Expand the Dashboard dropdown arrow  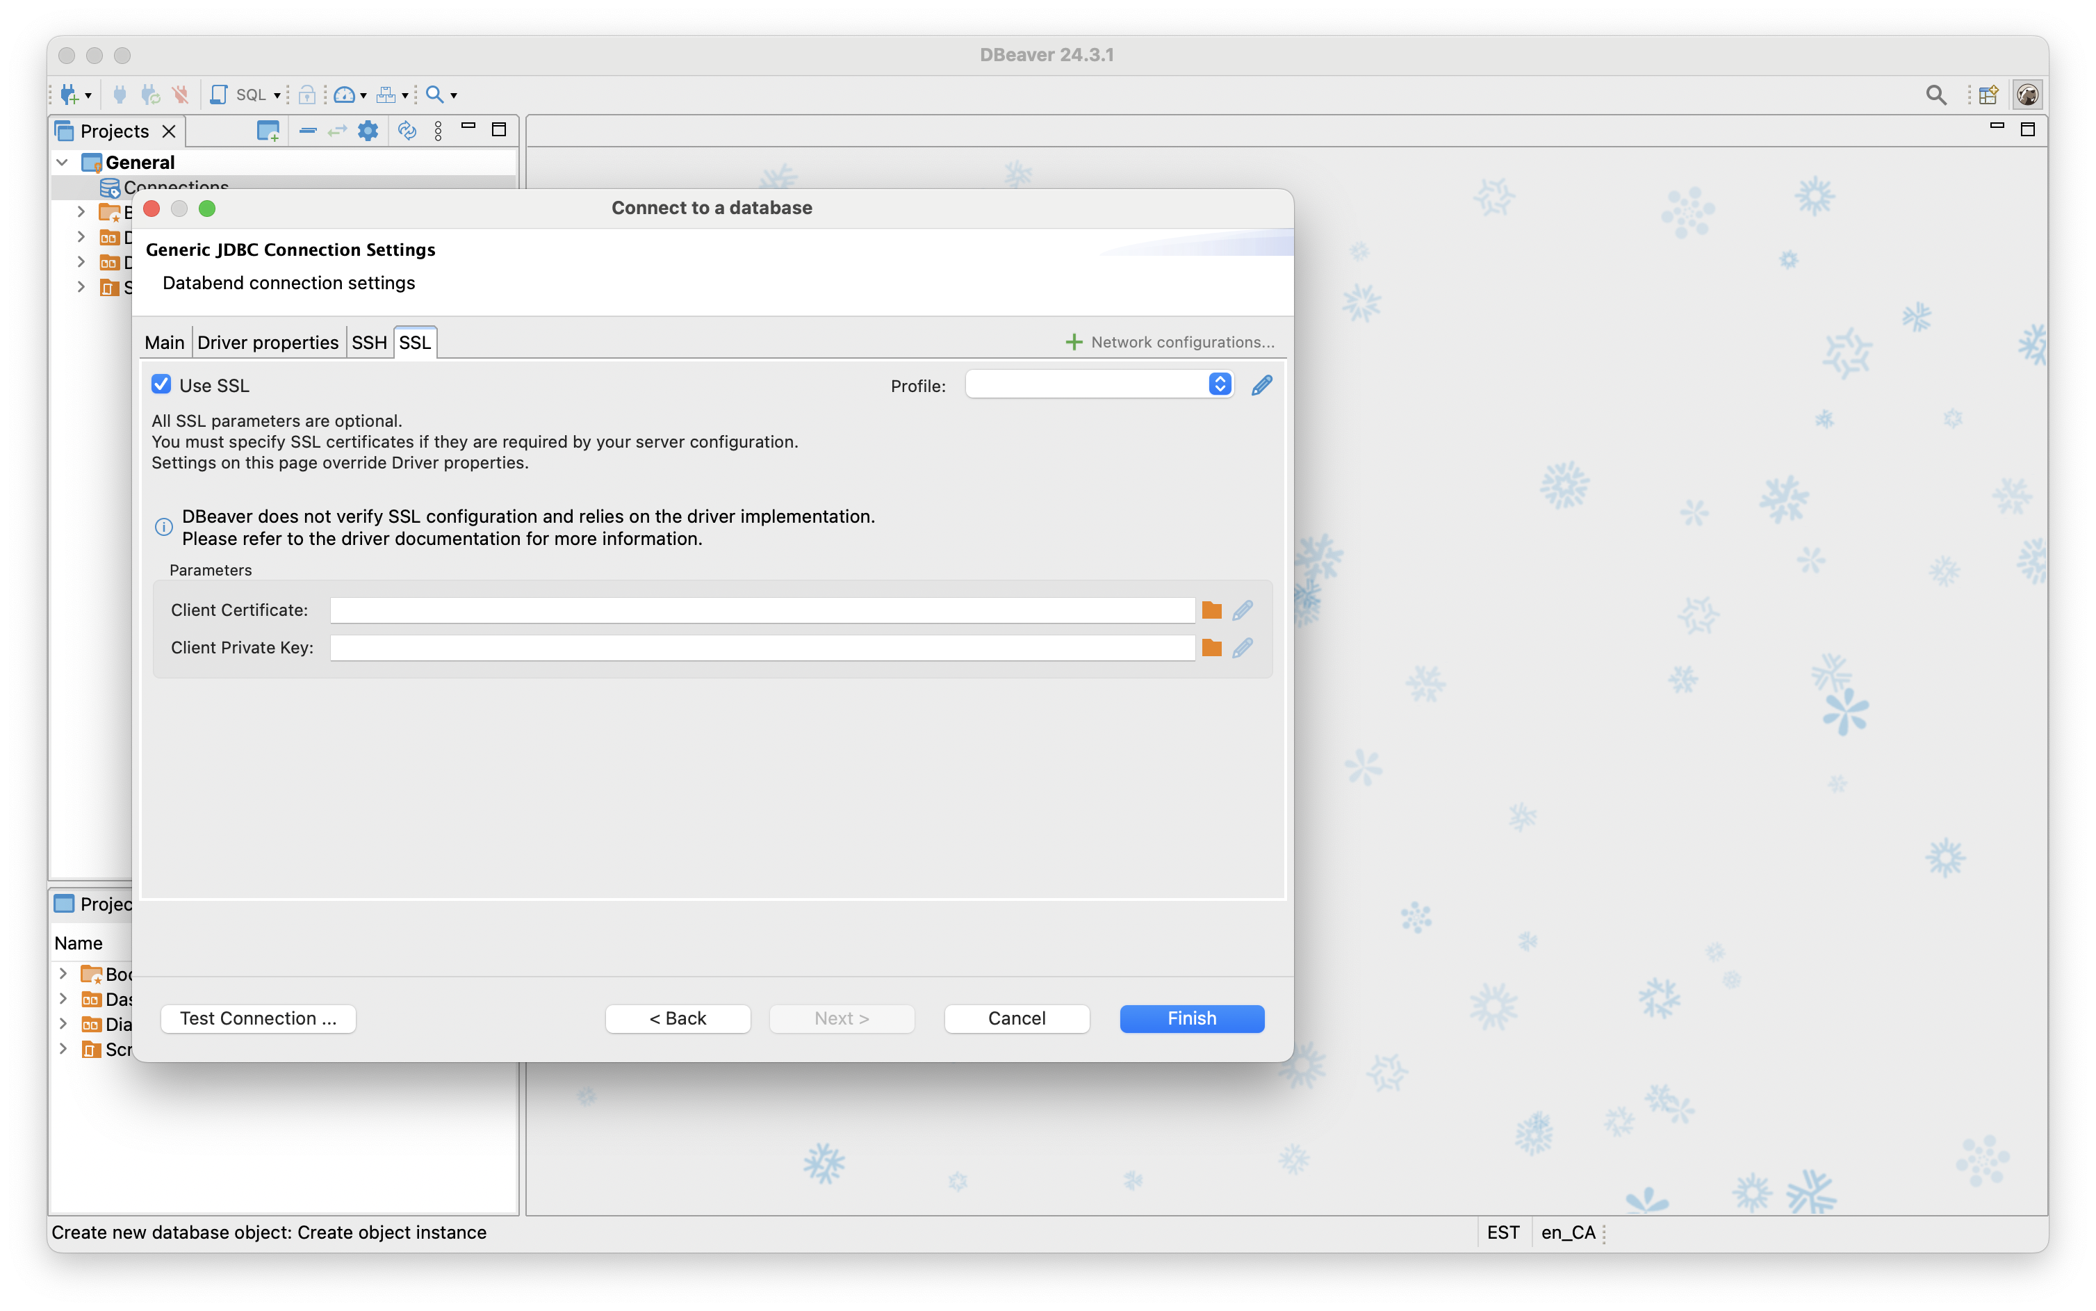tap(363, 95)
